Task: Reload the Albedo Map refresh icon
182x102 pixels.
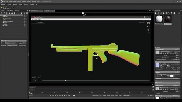Action: (x=167, y=76)
